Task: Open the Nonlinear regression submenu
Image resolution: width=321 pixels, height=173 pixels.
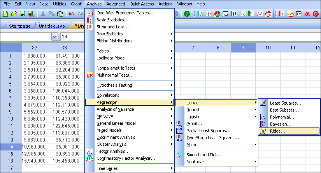Action: (216, 162)
